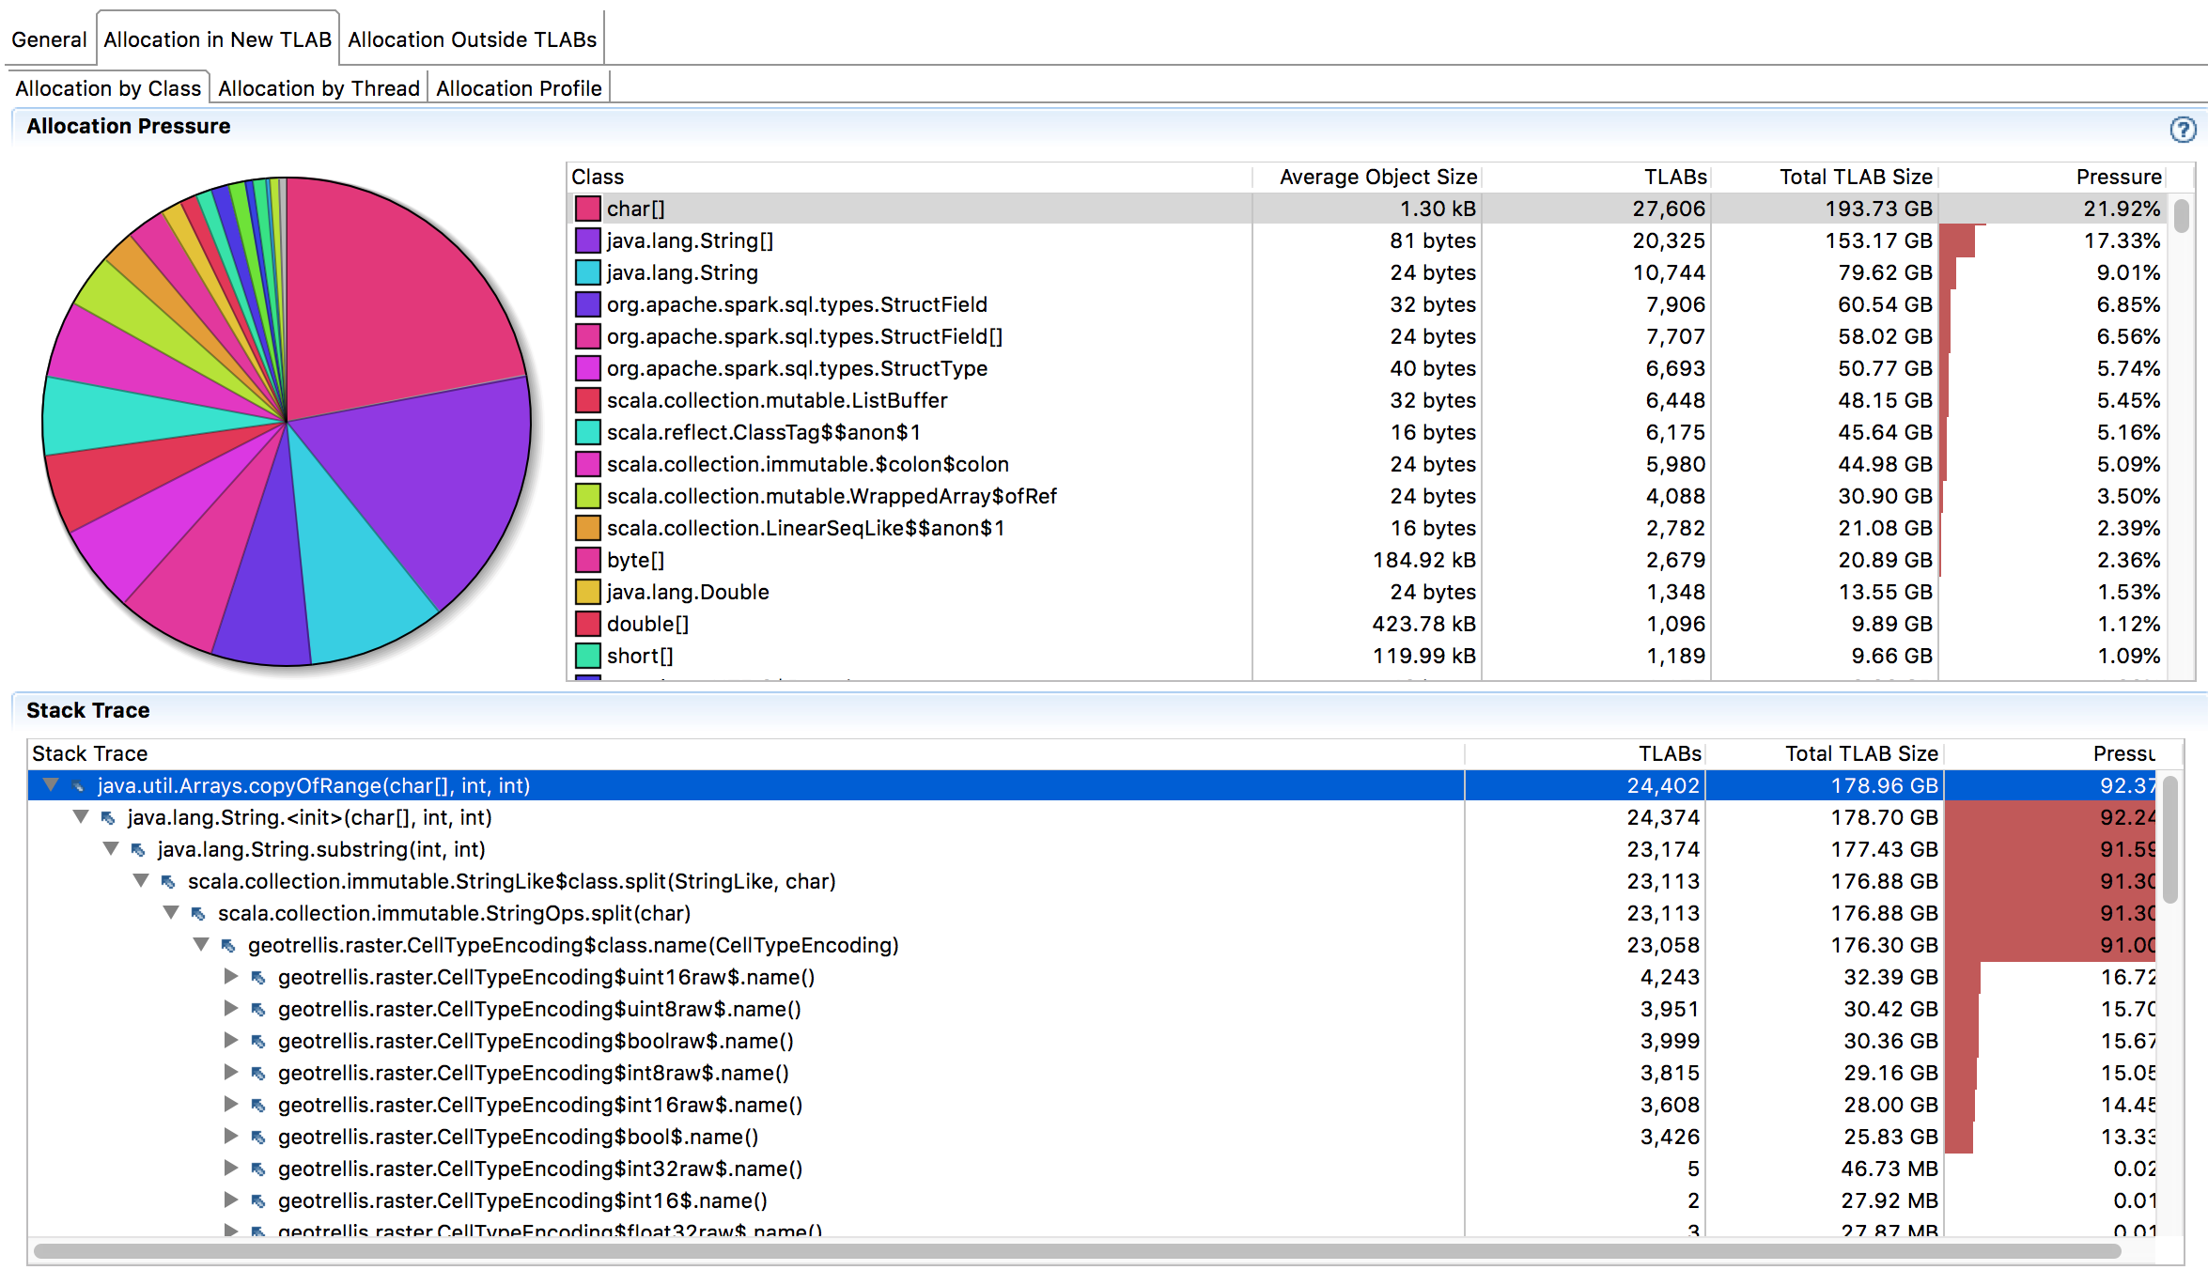This screenshot has width=2208, height=1270.
Task: Click the frame icon beside boolraw$.name()
Action: click(258, 1042)
